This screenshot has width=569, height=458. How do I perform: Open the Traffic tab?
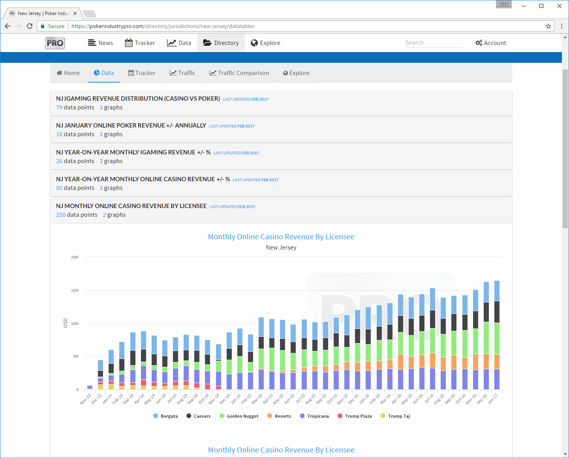point(182,73)
